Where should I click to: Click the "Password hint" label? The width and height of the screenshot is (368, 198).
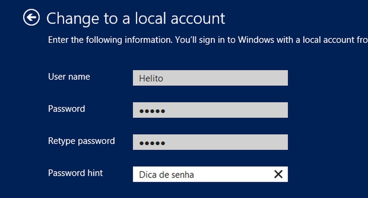pyautogui.click(x=76, y=173)
